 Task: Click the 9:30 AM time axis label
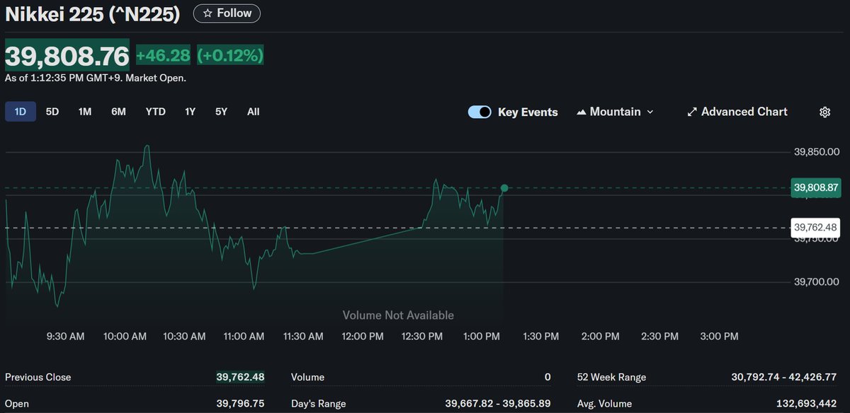click(66, 337)
